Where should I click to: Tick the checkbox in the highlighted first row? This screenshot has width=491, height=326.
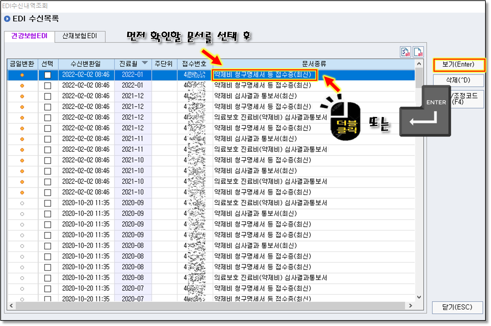pos(48,75)
